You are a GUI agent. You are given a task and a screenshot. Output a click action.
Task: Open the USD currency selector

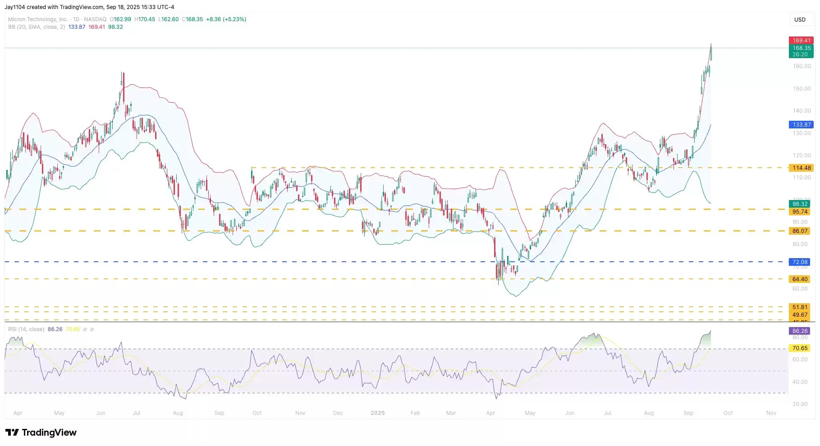click(x=799, y=20)
